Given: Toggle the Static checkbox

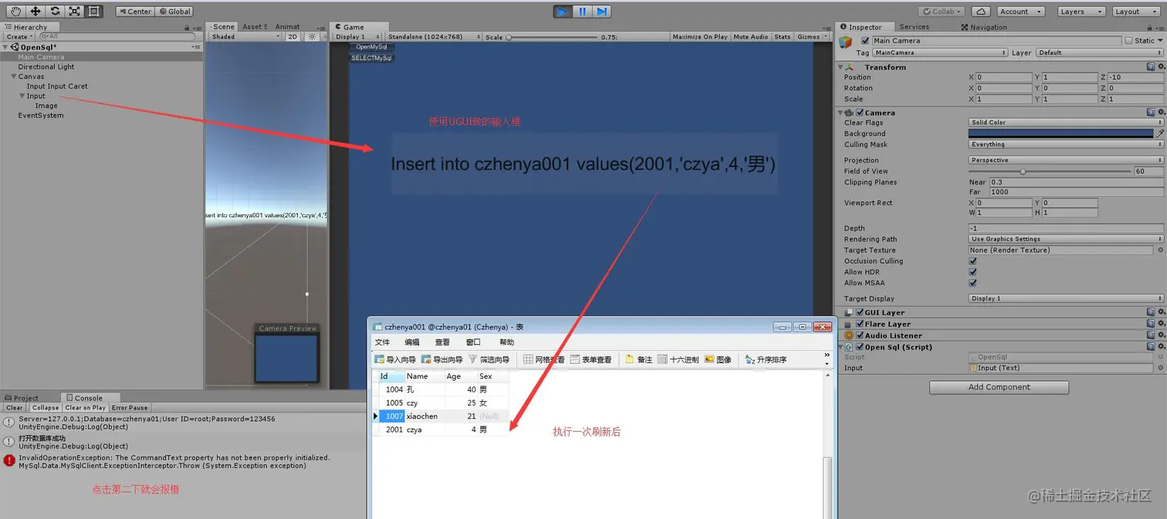Looking at the screenshot, I should pyautogui.click(x=1129, y=41).
